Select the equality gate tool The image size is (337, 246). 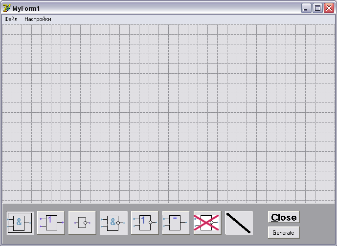point(176,223)
